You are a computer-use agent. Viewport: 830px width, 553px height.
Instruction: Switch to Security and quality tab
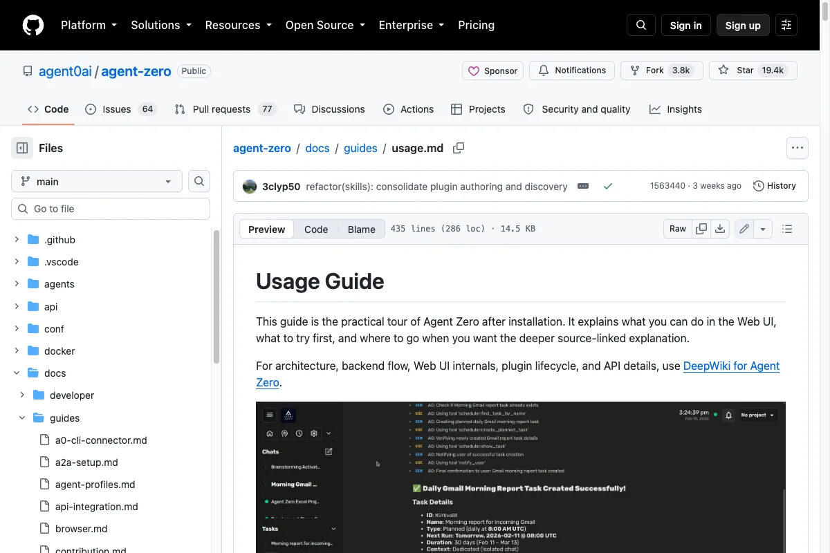coord(577,109)
